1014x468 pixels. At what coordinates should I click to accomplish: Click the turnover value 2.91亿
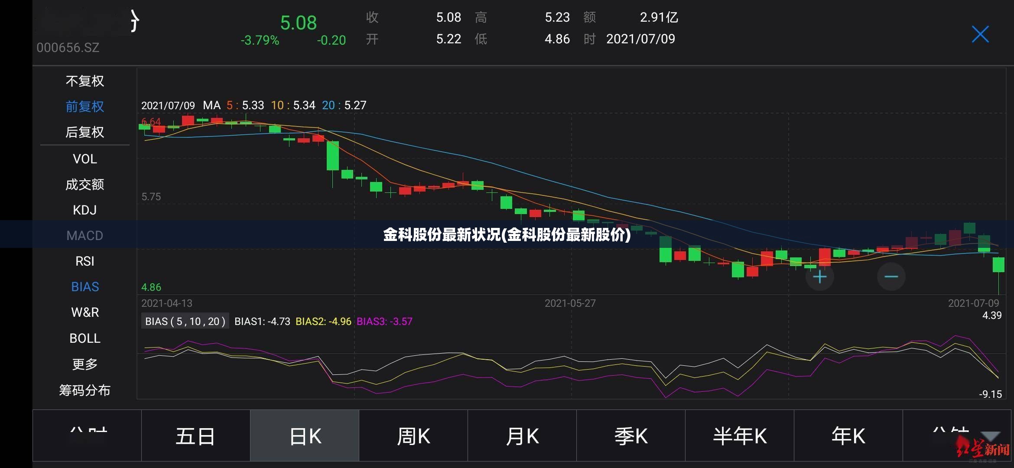[x=659, y=17]
